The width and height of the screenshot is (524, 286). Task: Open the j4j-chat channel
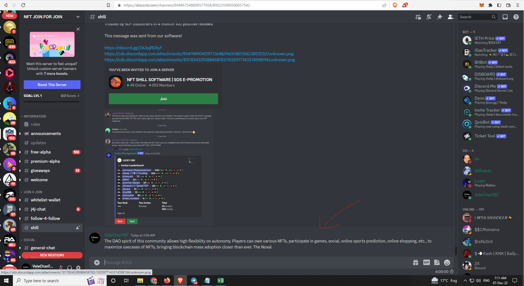point(52,209)
